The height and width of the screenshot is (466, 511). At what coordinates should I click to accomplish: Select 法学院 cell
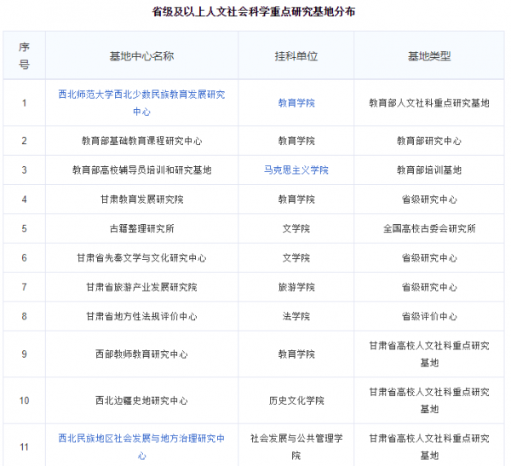pyautogui.click(x=296, y=316)
